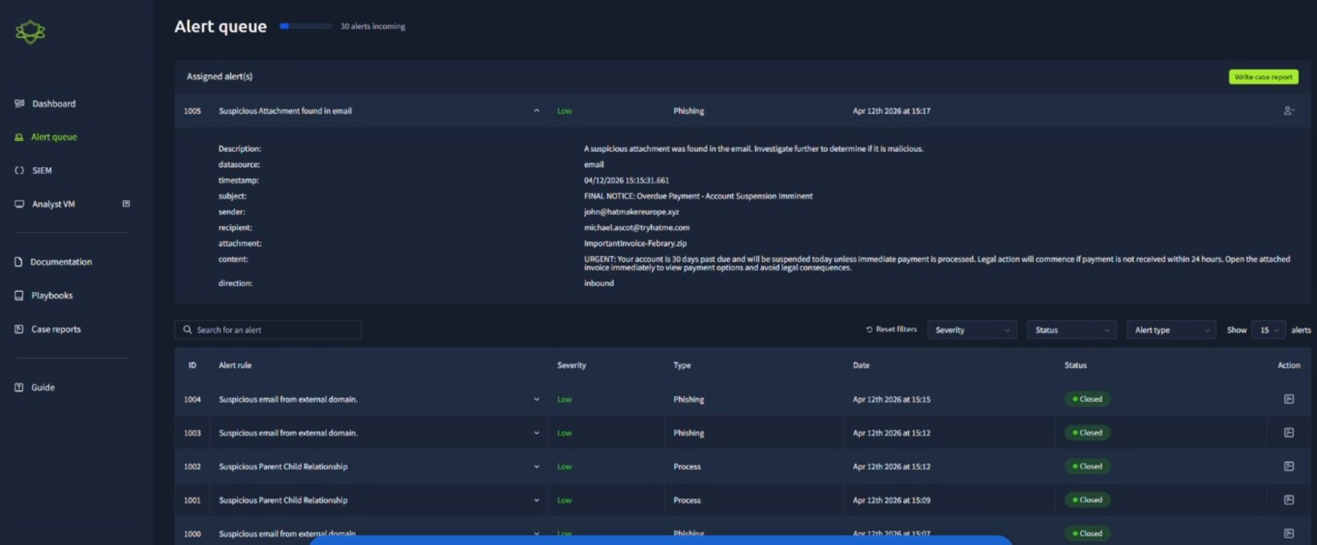This screenshot has height=545, width=1317.
Task: Open the Status filter dropdown
Action: [x=1071, y=330]
